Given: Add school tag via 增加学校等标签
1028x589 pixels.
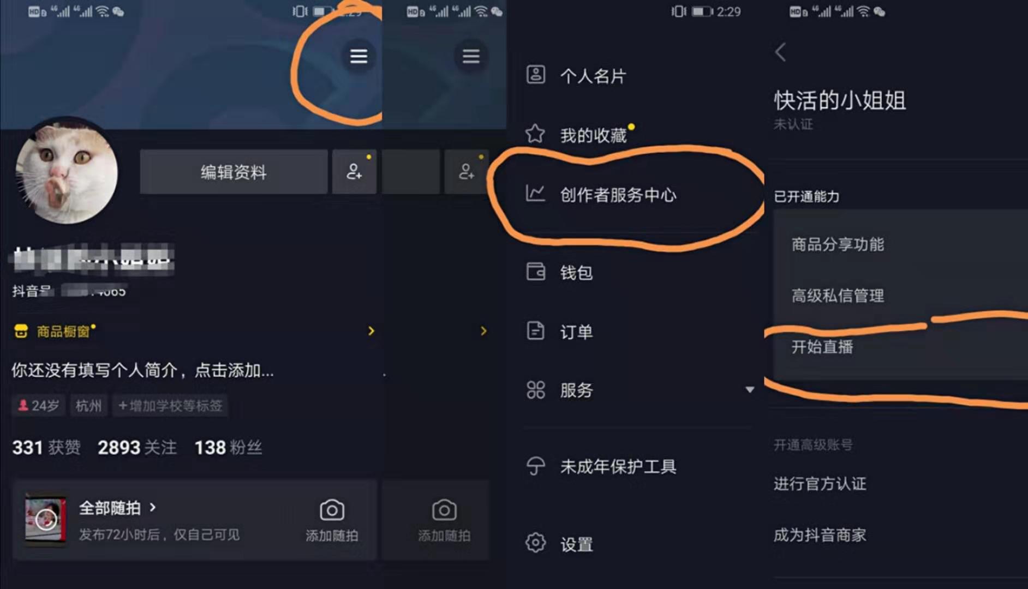Looking at the screenshot, I should 170,406.
